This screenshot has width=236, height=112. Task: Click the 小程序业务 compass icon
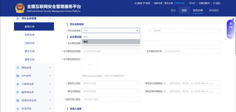point(18,84)
